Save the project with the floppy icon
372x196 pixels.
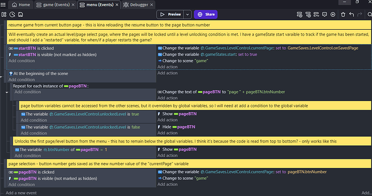pos(20,15)
